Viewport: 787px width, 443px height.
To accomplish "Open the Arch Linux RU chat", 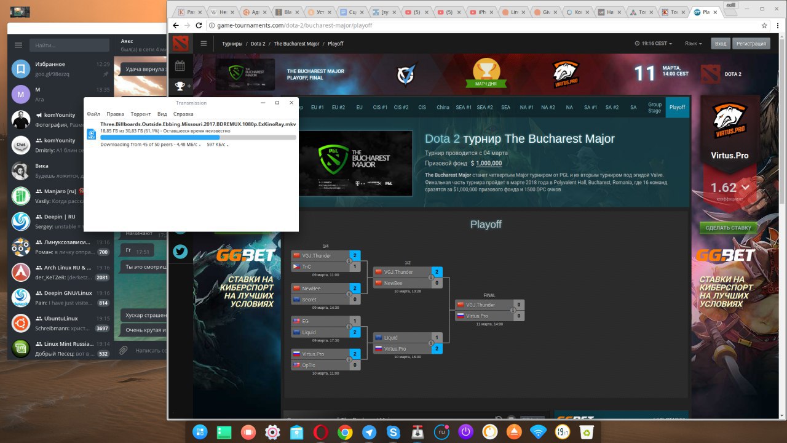I will tap(61, 272).
